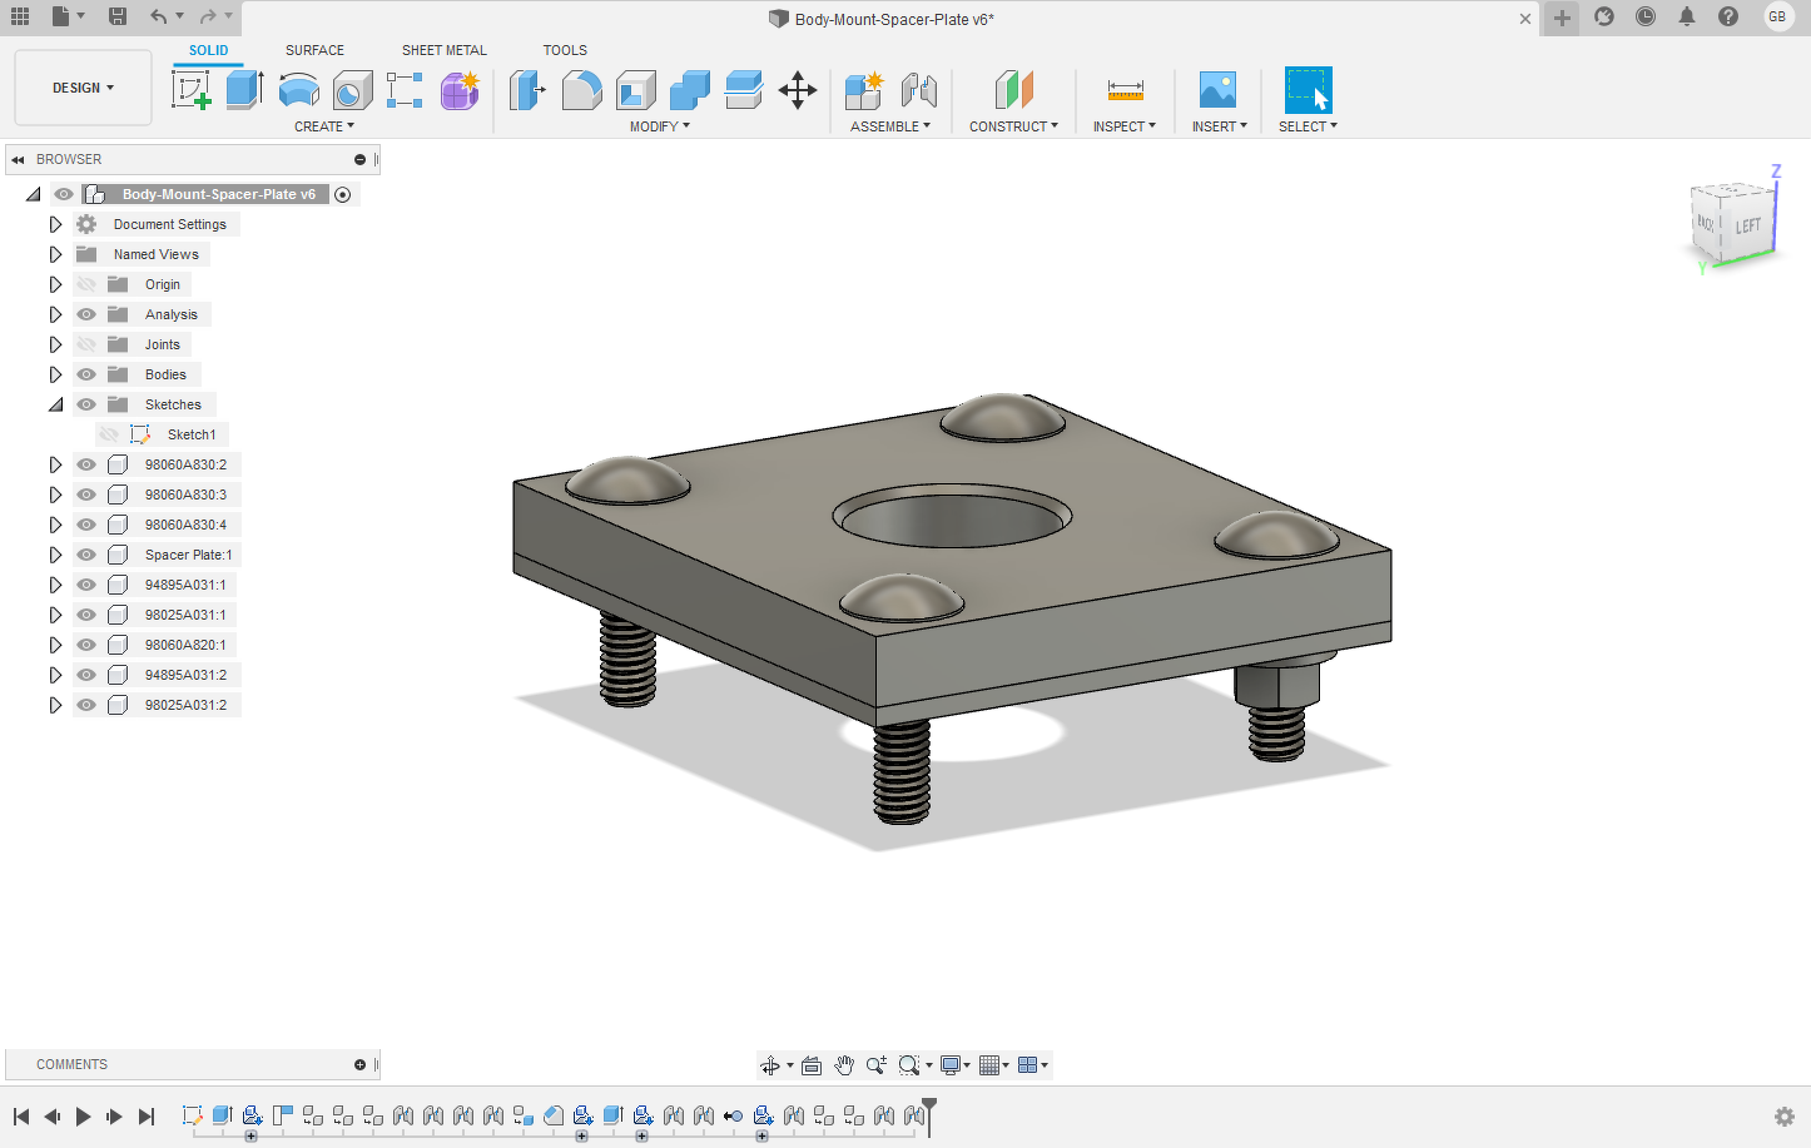Drag the timeline playback marker

tap(934, 1112)
